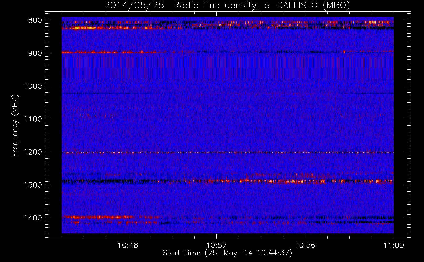
Task: Select the 800 frequency axis label
Action: pyautogui.click(x=35, y=20)
